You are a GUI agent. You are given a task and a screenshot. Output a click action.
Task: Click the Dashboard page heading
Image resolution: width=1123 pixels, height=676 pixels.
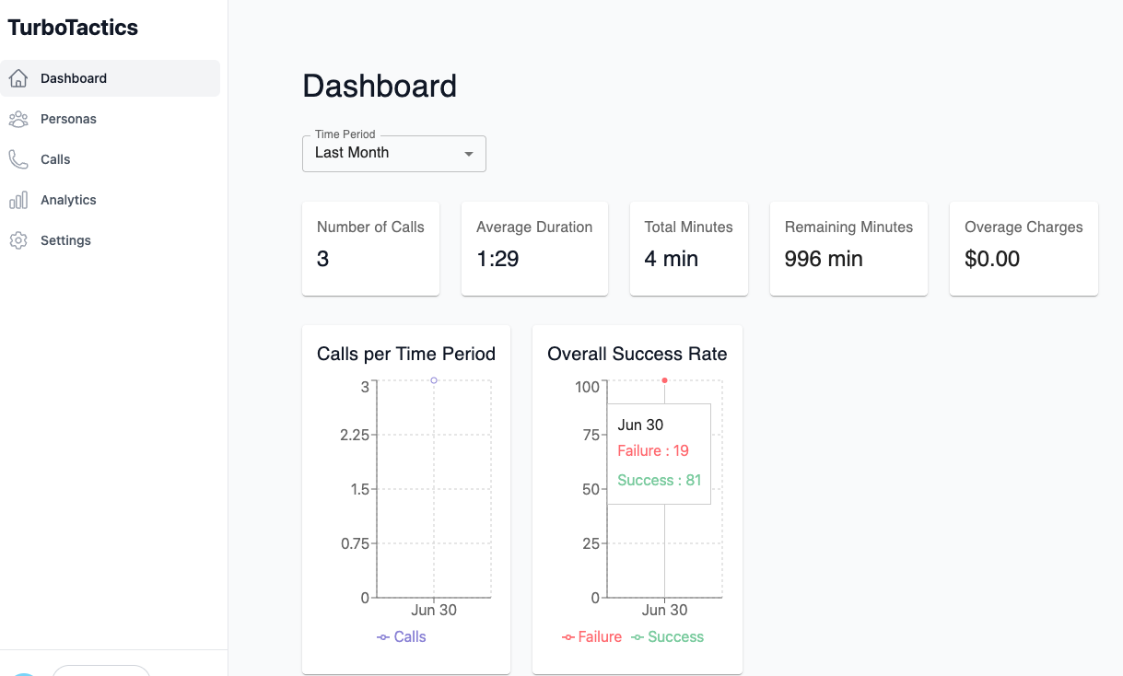coord(380,86)
